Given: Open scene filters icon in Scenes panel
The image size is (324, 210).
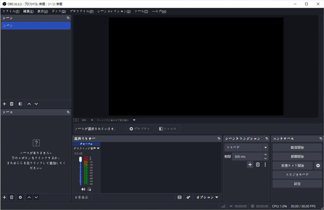Looking at the screenshot, I should tap(21, 104).
